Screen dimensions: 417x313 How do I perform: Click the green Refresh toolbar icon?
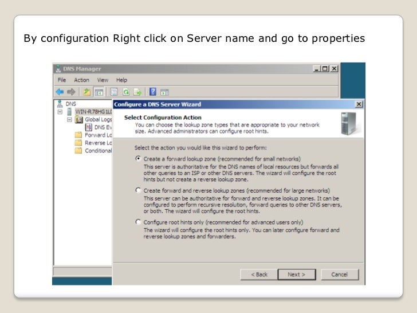(126, 92)
